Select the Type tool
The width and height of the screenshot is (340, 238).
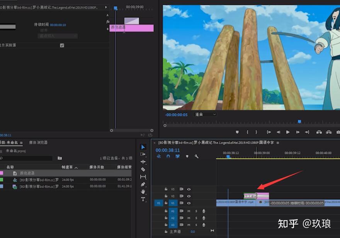coord(143,199)
